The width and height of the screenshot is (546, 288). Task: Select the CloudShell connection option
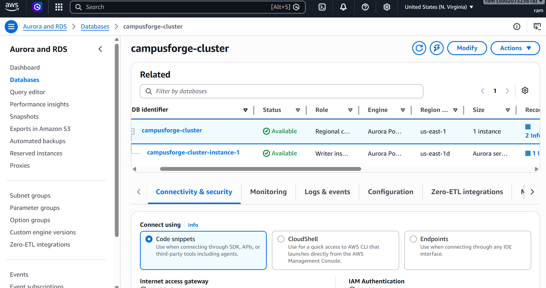(335, 250)
